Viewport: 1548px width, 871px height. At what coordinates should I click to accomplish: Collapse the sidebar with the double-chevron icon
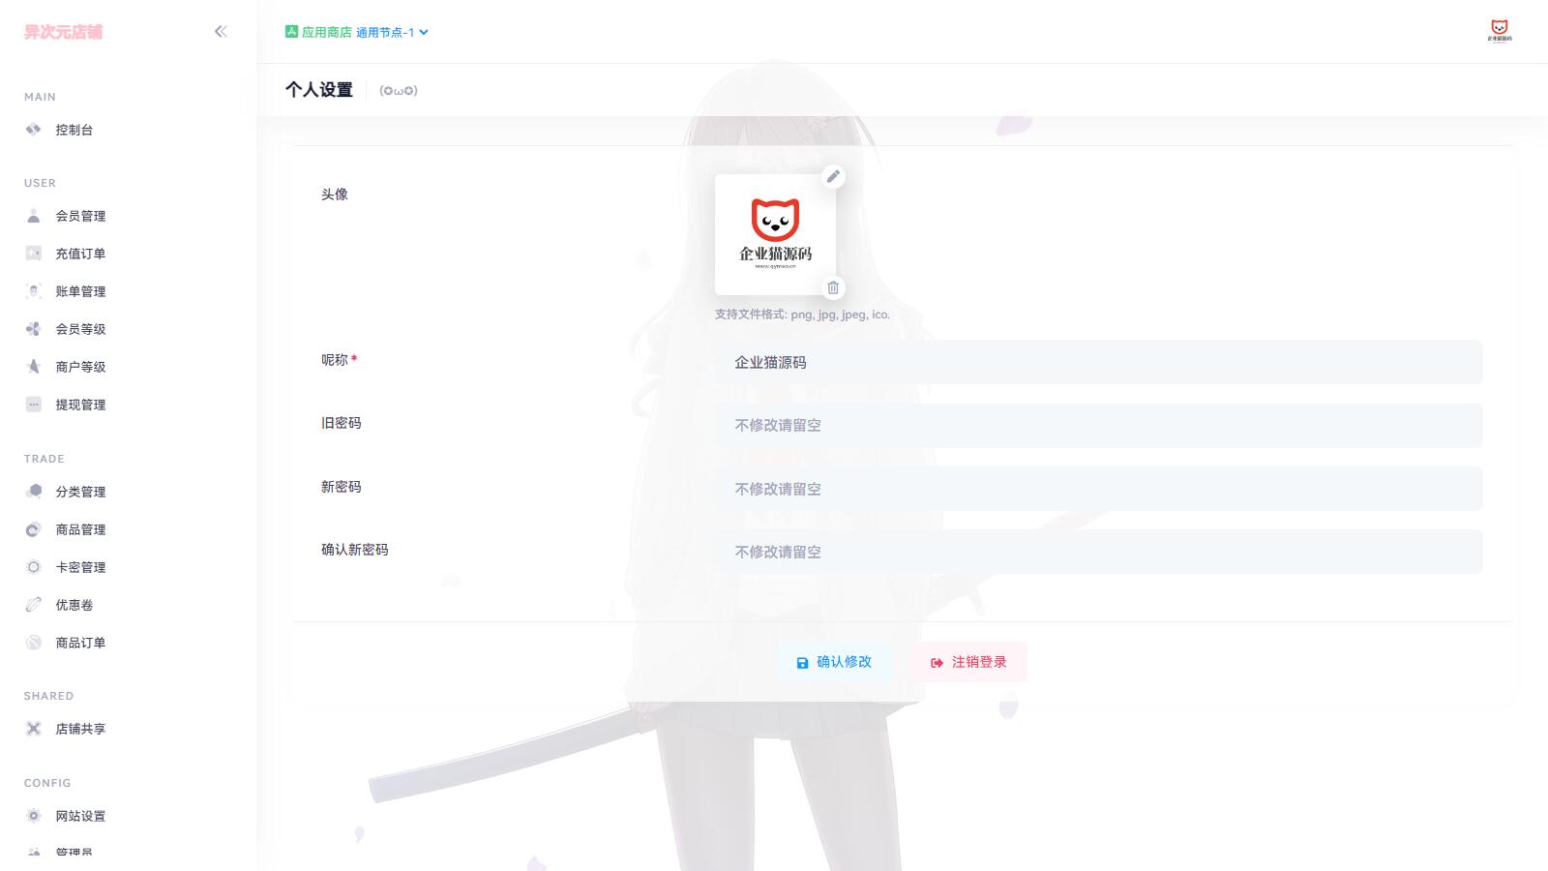coord(221,32)
